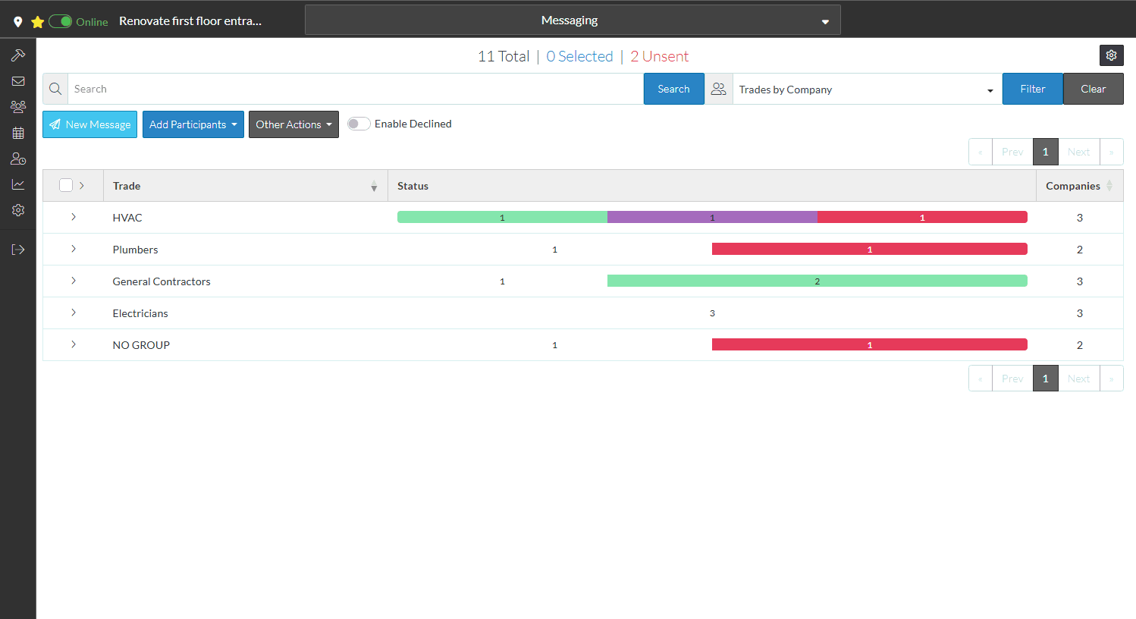Screen dimensions: 1136x619
Task: Click the General Contractors trade name
Action: pyautogui.click(x=162, y=281)
